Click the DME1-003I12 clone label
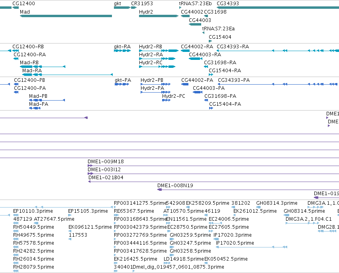Image resolution: width=339 pixels, height=273 pixels. tap(104, 170)
